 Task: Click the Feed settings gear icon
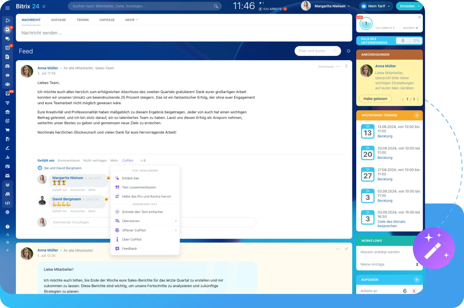click(349, 51)
